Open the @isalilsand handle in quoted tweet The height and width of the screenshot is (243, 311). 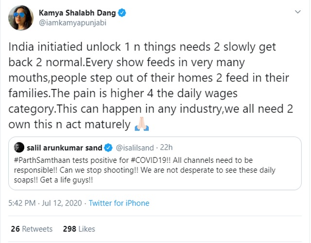pos(135,148)
